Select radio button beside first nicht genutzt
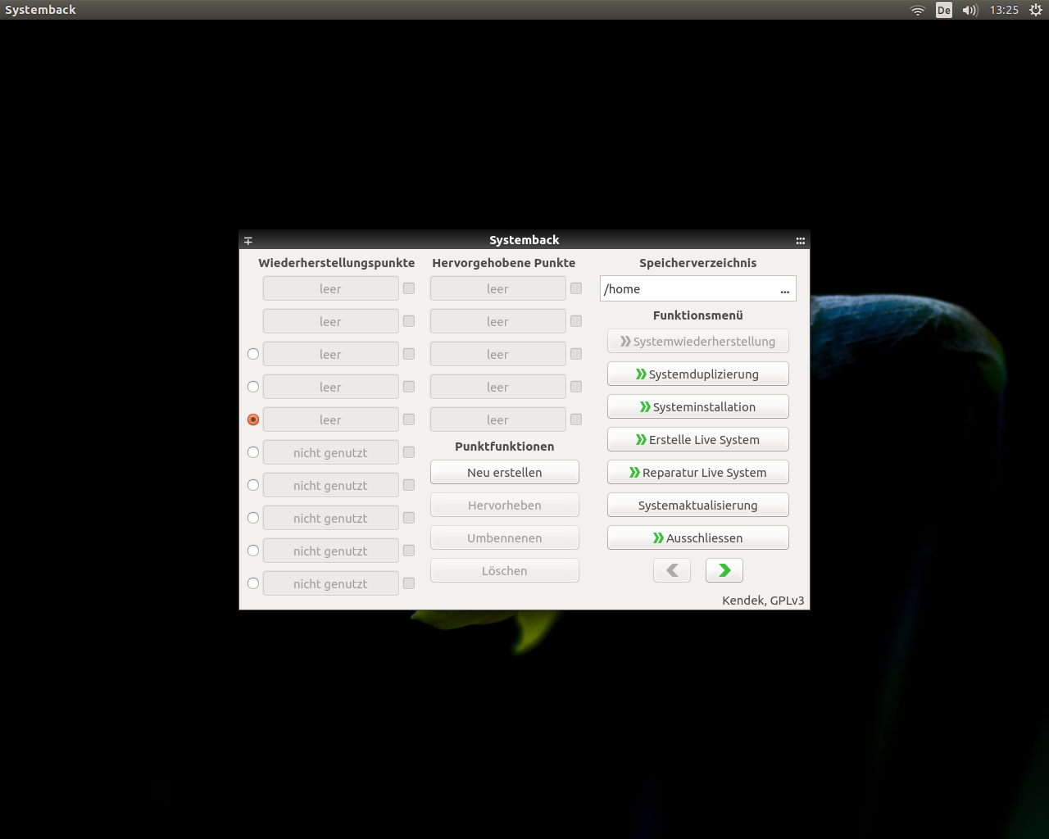Viewport: 1049px width, 839px height. [x=253, y=452]
